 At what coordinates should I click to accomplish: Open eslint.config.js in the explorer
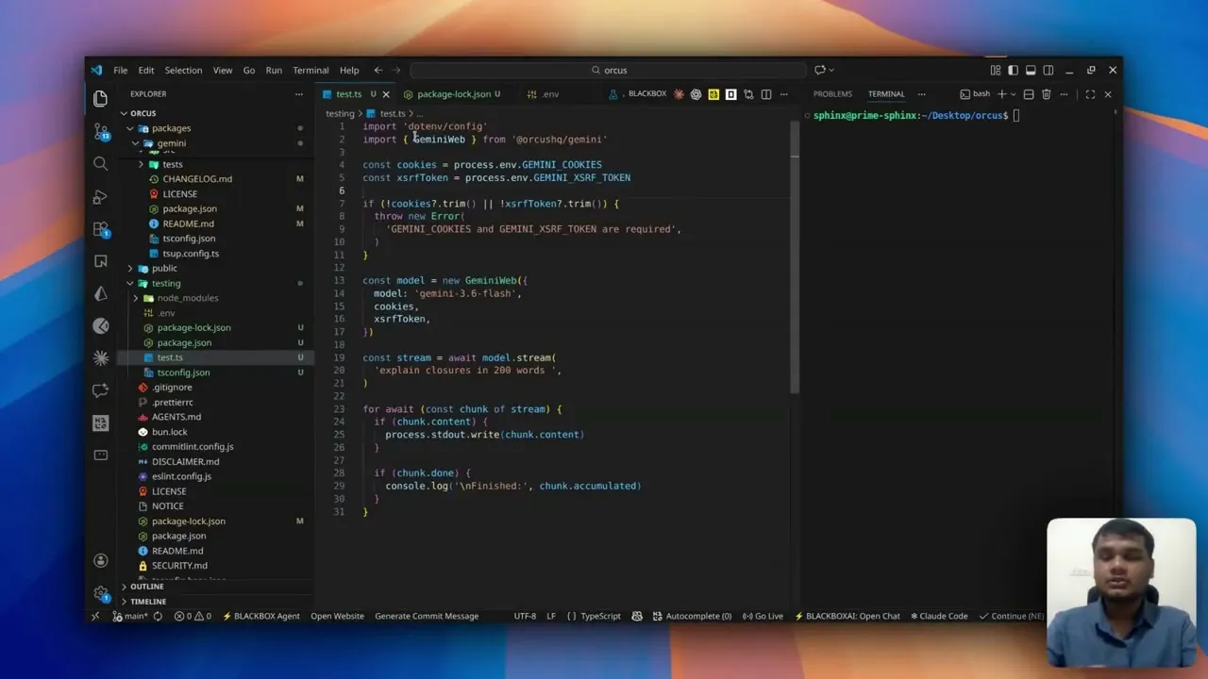(181, 476)
